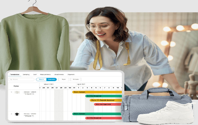Screen dimensions: 198x125
Task: Open the Size Set Approval task bar
Action: point(108,104)
